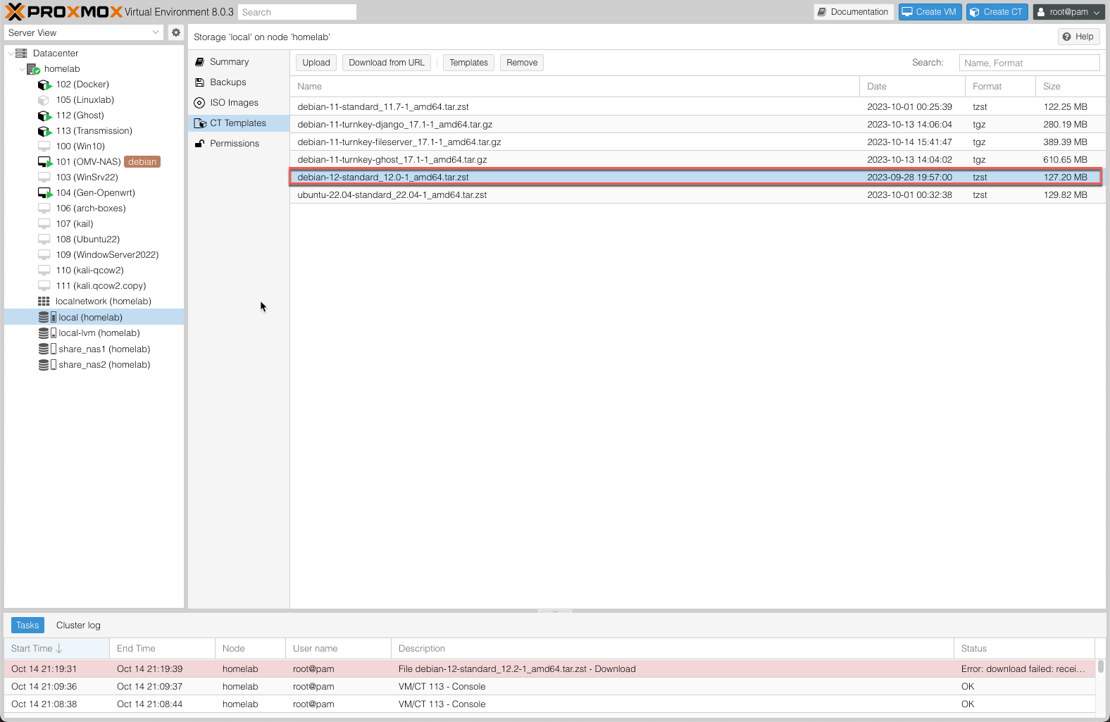Click the Create CT button
1110x722 pixels.
[x=997, y=12]
